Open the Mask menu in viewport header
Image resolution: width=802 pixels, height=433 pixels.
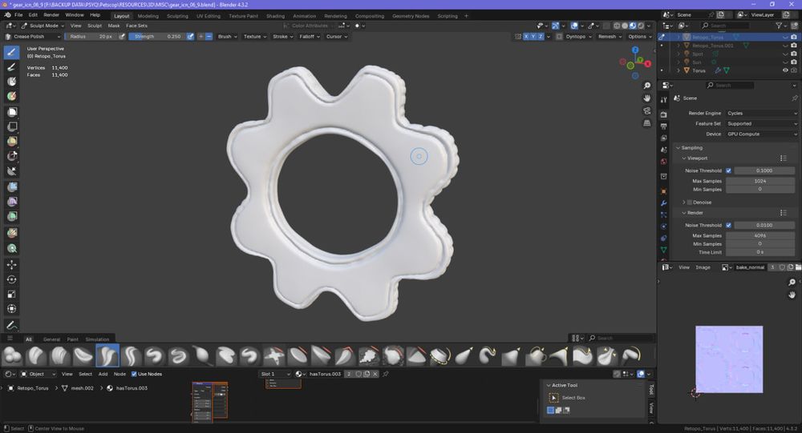(114, 26)
